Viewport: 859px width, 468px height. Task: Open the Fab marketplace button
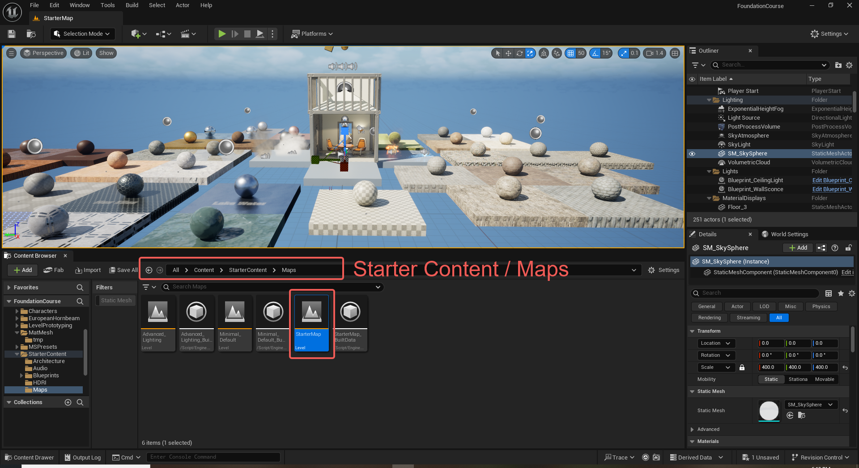(x=54, y=270)
